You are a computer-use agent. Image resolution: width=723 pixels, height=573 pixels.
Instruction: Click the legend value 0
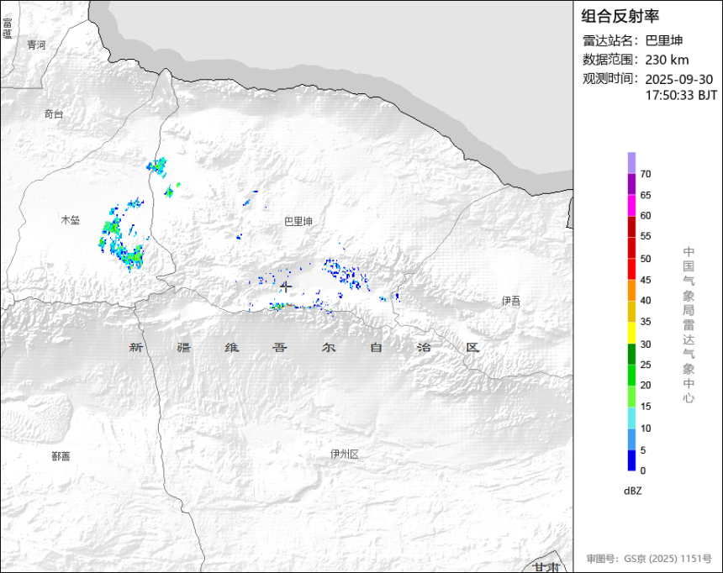643,470
